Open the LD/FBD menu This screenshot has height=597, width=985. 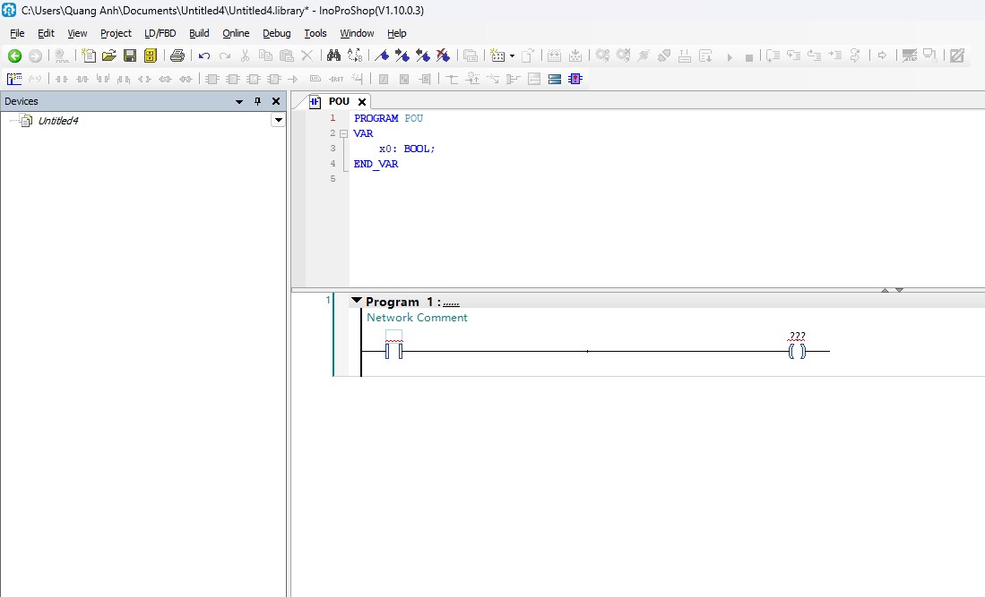(160, 33)
